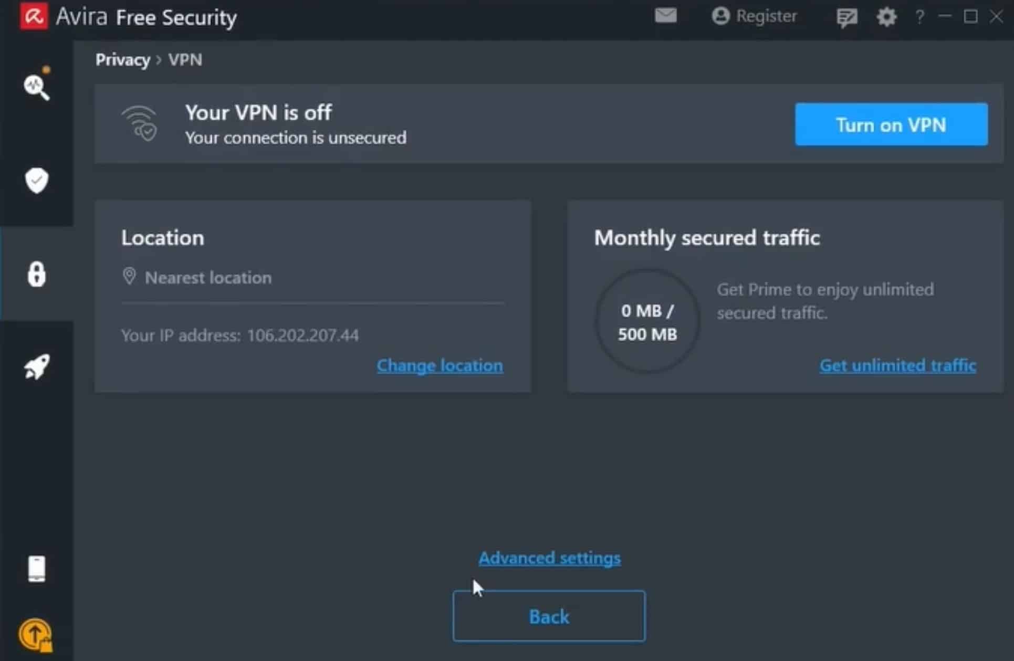Open Advanced settings link

[x=549, y=558]
